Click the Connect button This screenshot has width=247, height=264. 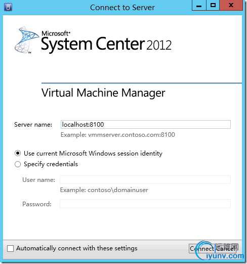(202, 249)
